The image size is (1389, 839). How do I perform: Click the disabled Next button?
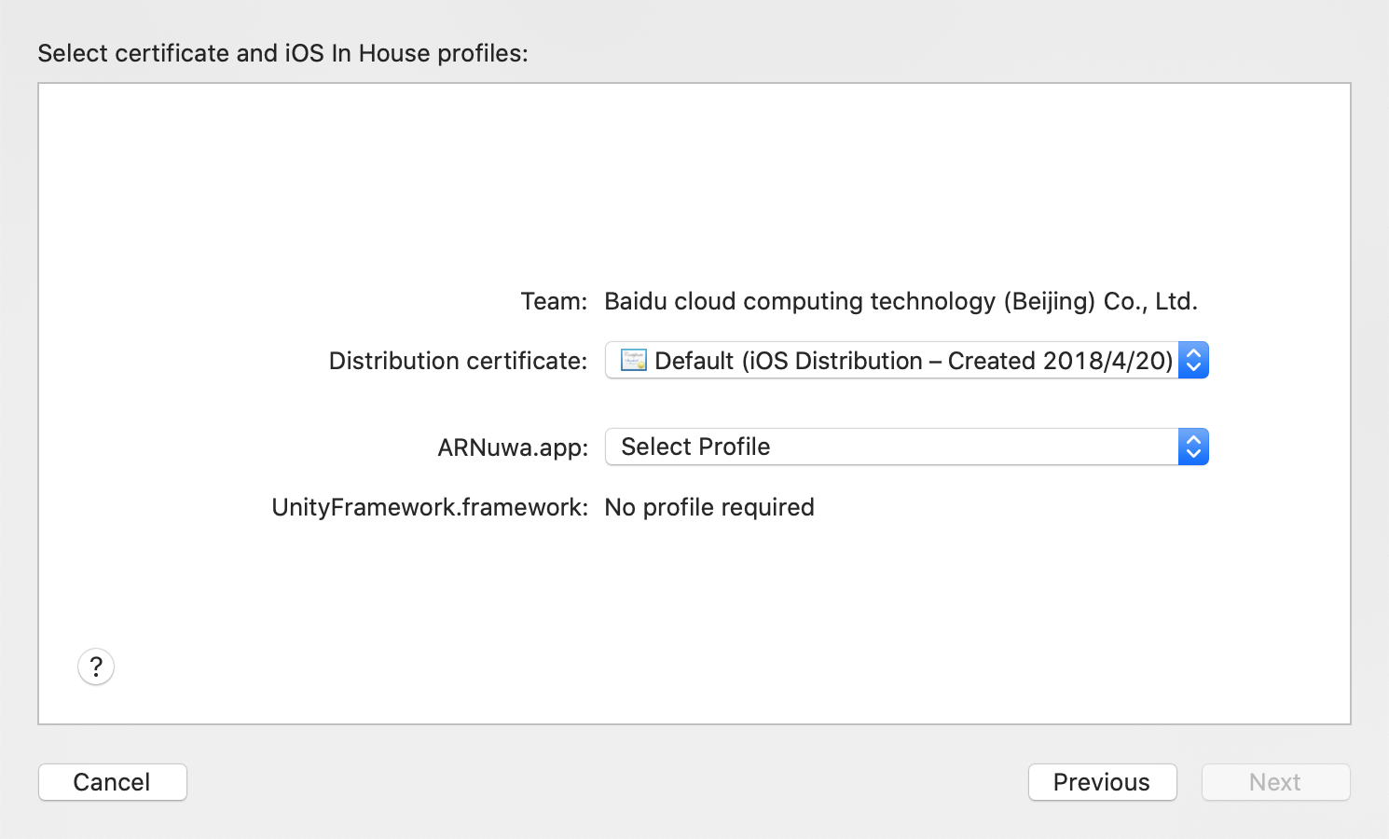1275,782
